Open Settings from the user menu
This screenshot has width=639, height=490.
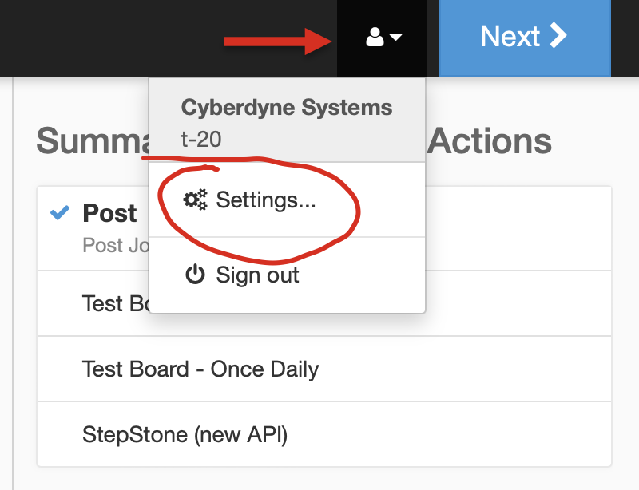266,200
